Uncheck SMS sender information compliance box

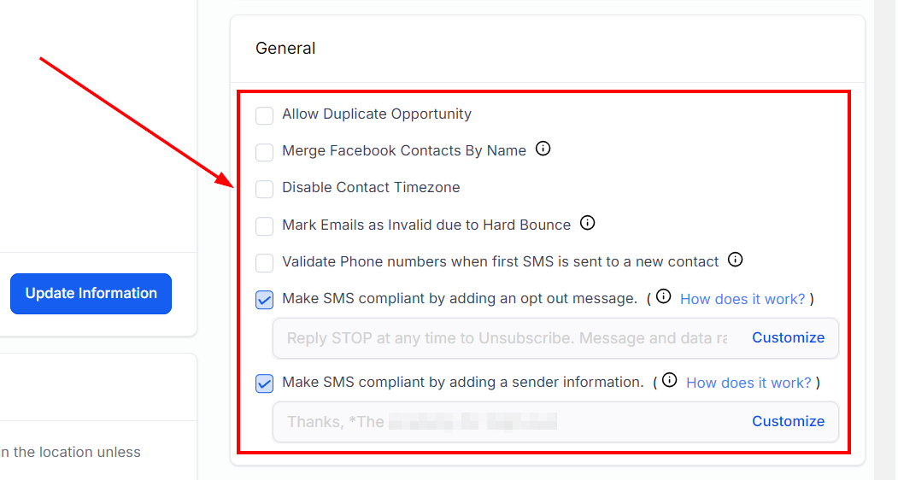point(264,383)
